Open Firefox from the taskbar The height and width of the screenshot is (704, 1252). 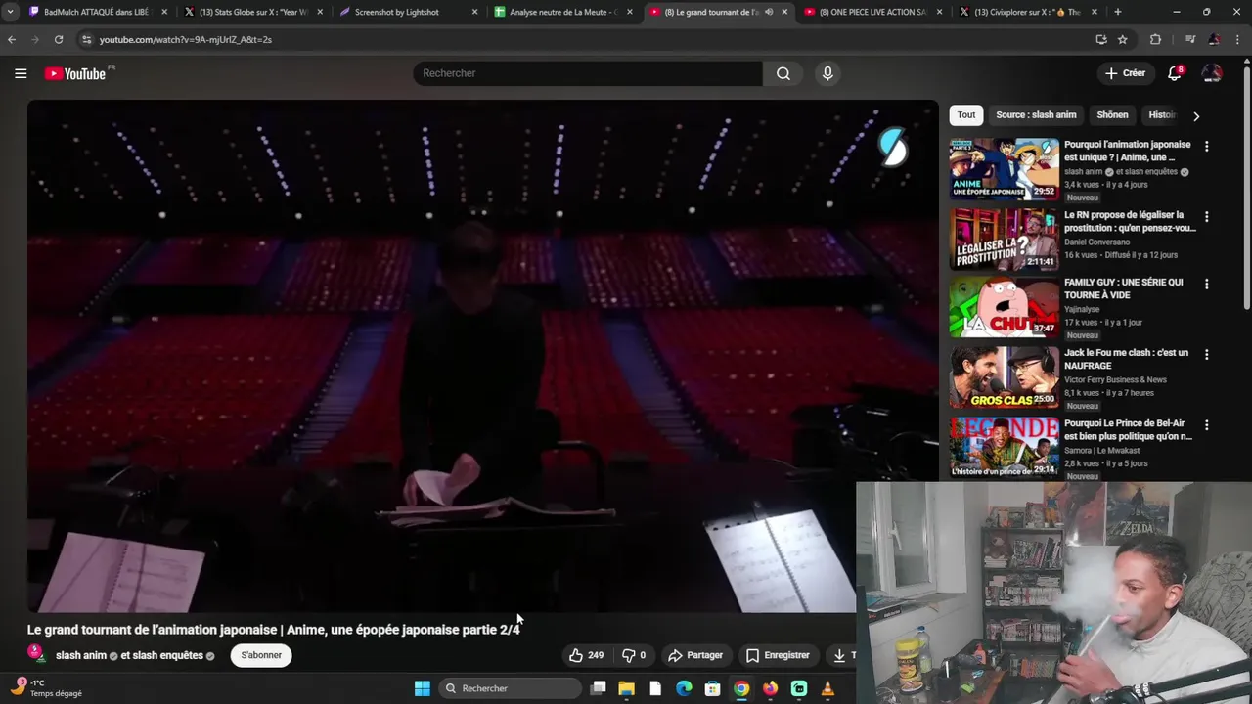(x=770, y=688)
